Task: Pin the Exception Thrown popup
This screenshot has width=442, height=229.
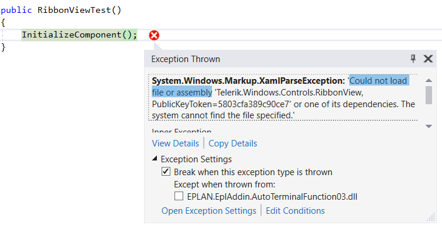Action: click(x=413, y=59)
